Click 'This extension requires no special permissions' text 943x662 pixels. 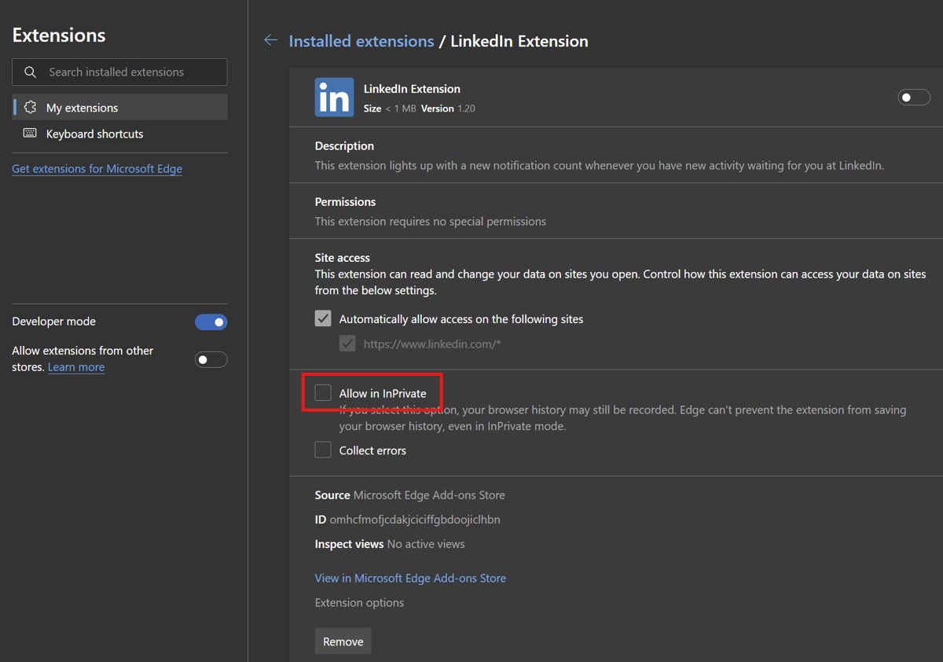(x=431, y=222)
